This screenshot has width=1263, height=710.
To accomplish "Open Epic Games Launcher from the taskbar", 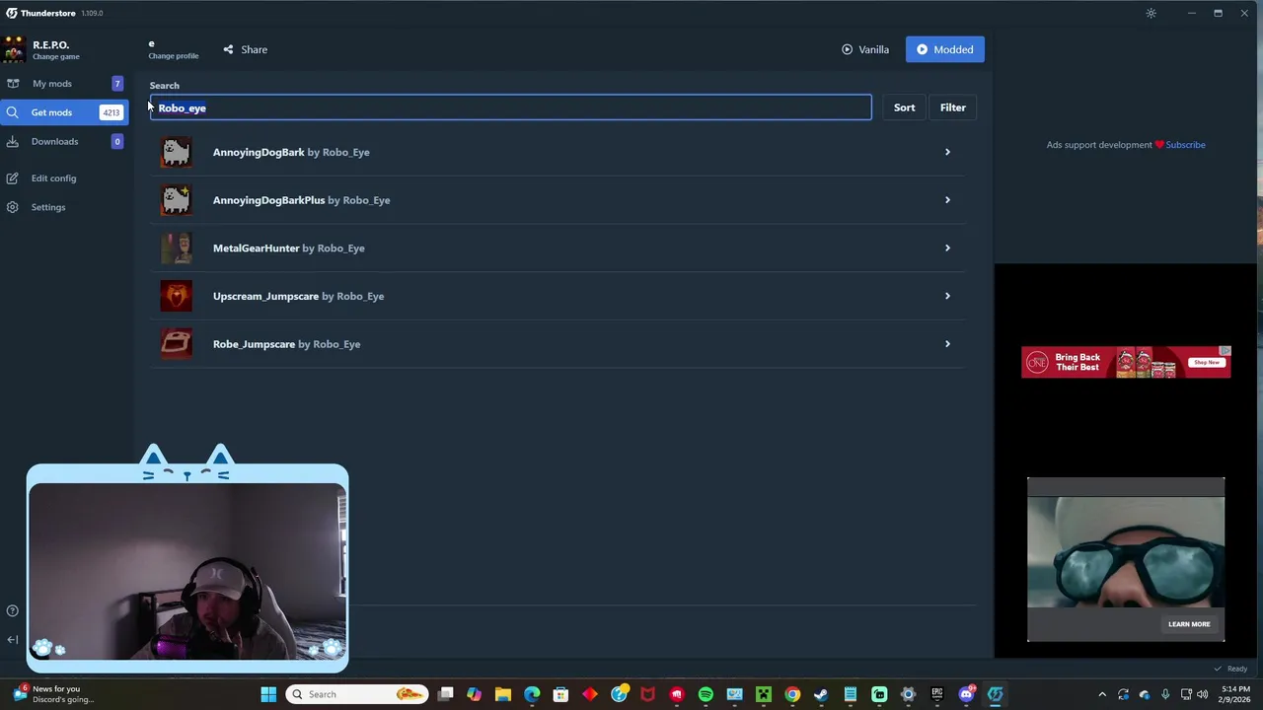I will click(936, 694).
